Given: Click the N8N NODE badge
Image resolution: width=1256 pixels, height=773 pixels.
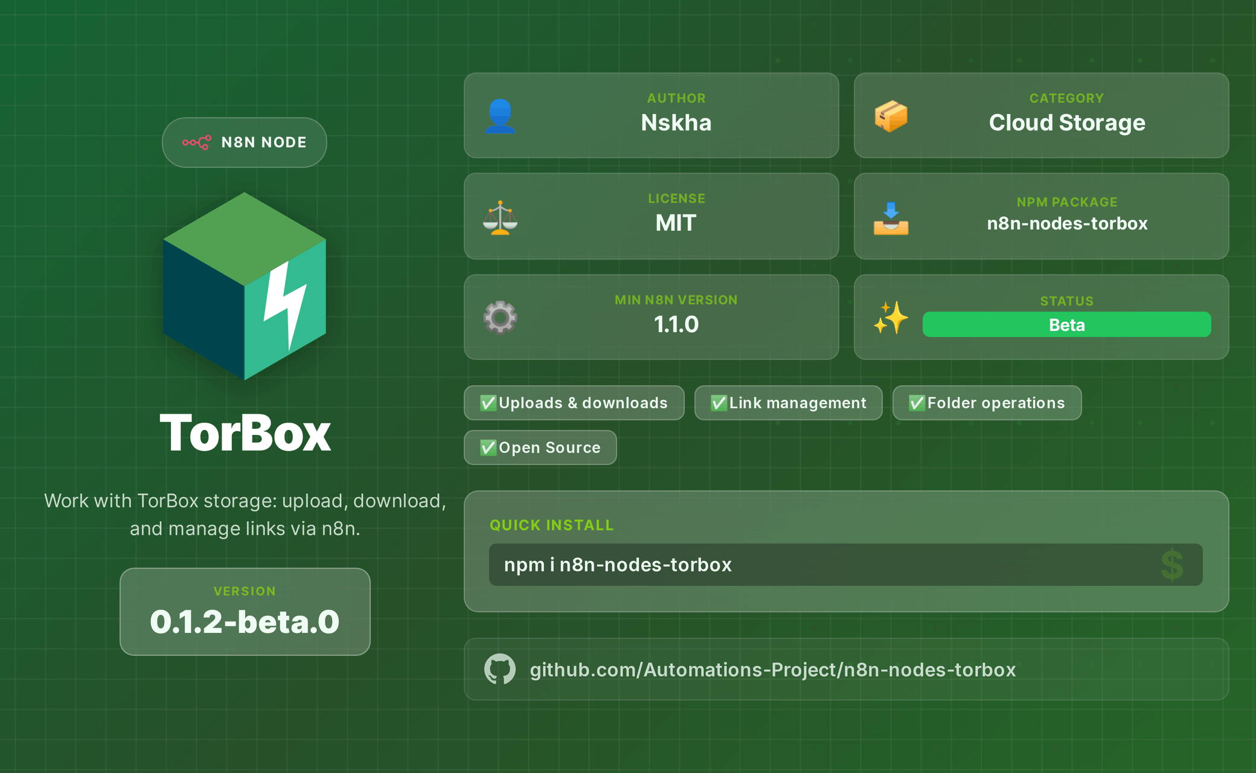Looking at the screenshot, I should 245,143.
